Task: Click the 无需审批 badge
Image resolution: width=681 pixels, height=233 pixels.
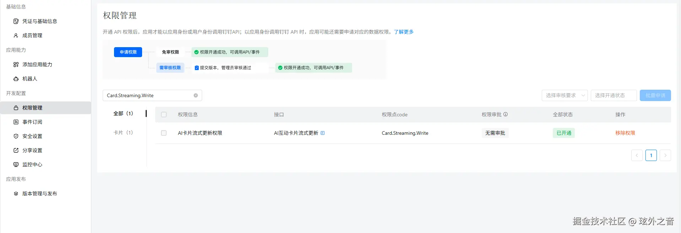Action: pyautogui.click(x=495, y=133)
